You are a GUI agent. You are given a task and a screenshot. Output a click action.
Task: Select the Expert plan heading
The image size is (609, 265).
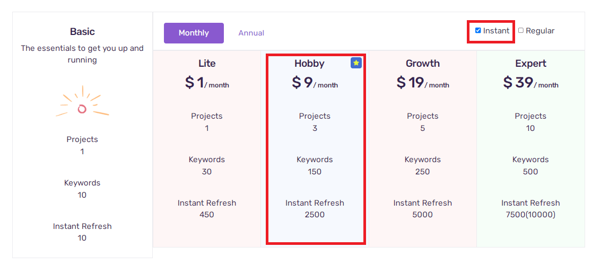(530, 63)
